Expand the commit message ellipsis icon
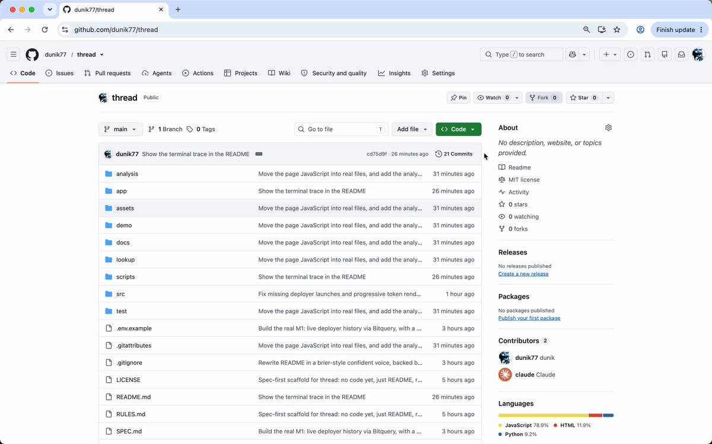Image resolution: width=712 pixels, height=444 pixels. pyautogui.click(x=259, y=154)
